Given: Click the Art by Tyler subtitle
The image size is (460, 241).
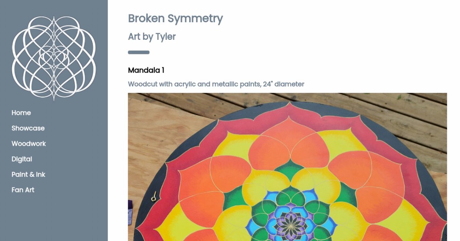Looking at the screenshot, I should click(152, 37).
